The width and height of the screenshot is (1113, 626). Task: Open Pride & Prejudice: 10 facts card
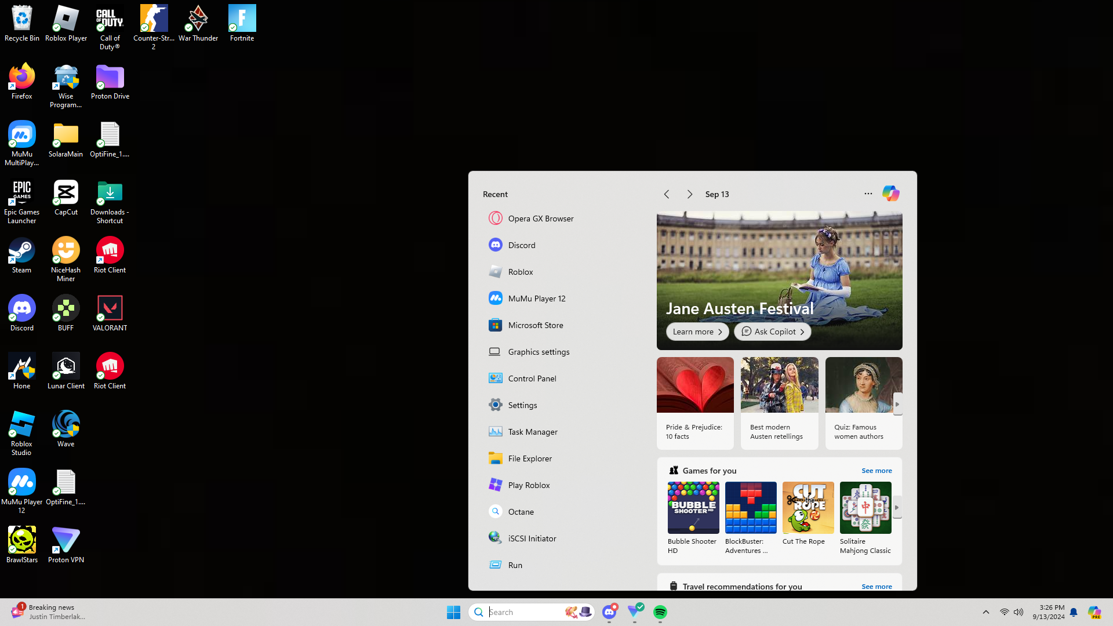pos(695,403)
